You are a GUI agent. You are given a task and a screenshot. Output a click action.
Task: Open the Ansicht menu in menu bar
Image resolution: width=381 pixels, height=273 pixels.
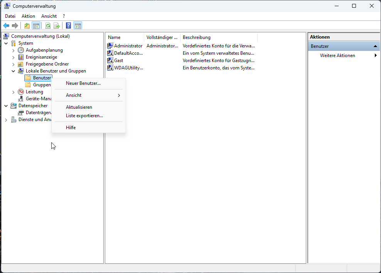(49, 16)
